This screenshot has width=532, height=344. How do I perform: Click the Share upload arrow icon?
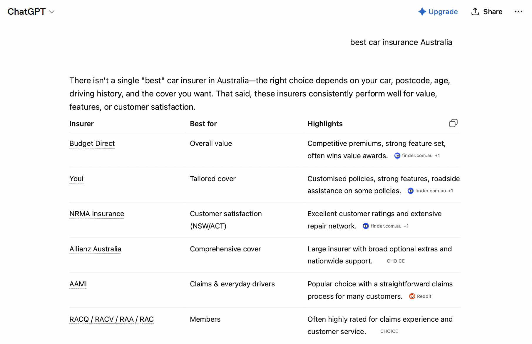pos(475,11)
